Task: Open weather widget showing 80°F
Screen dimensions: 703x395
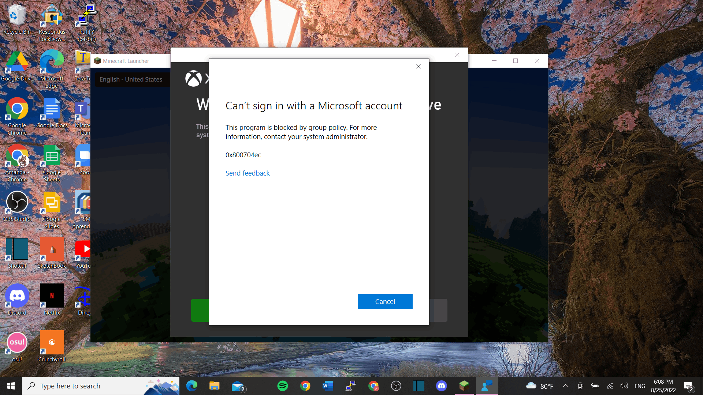Action: (540, 386)
